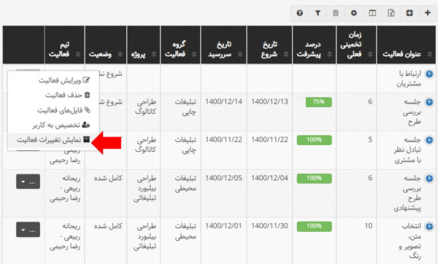Click the plus add activity toolbar icon
Image resolution: width=438 pixels, height=264 pixels.
[x=427, y=13]
